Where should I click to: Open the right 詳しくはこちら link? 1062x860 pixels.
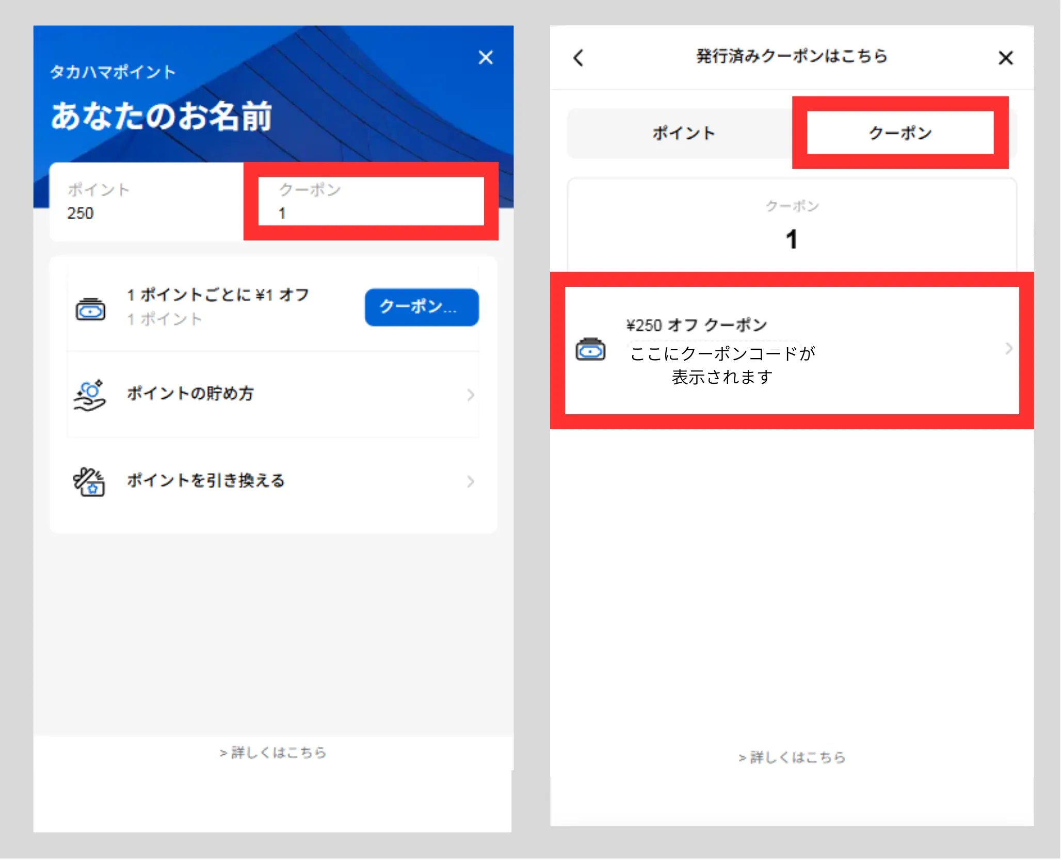(792, 758)
